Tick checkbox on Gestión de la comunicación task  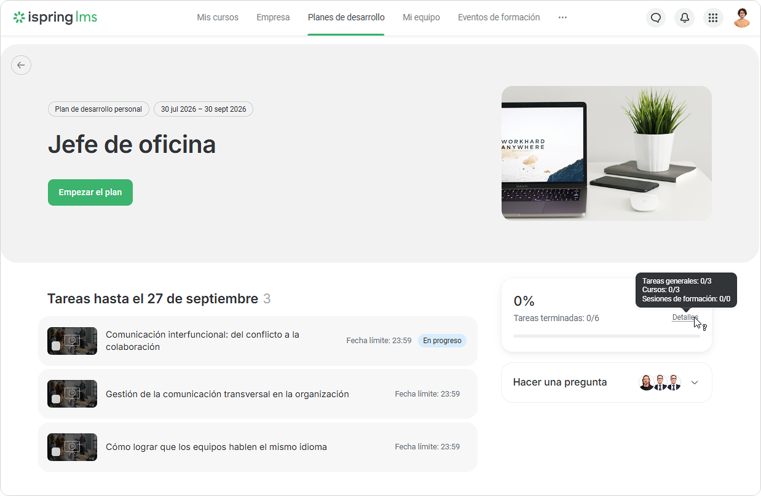(x=56, y=399)
